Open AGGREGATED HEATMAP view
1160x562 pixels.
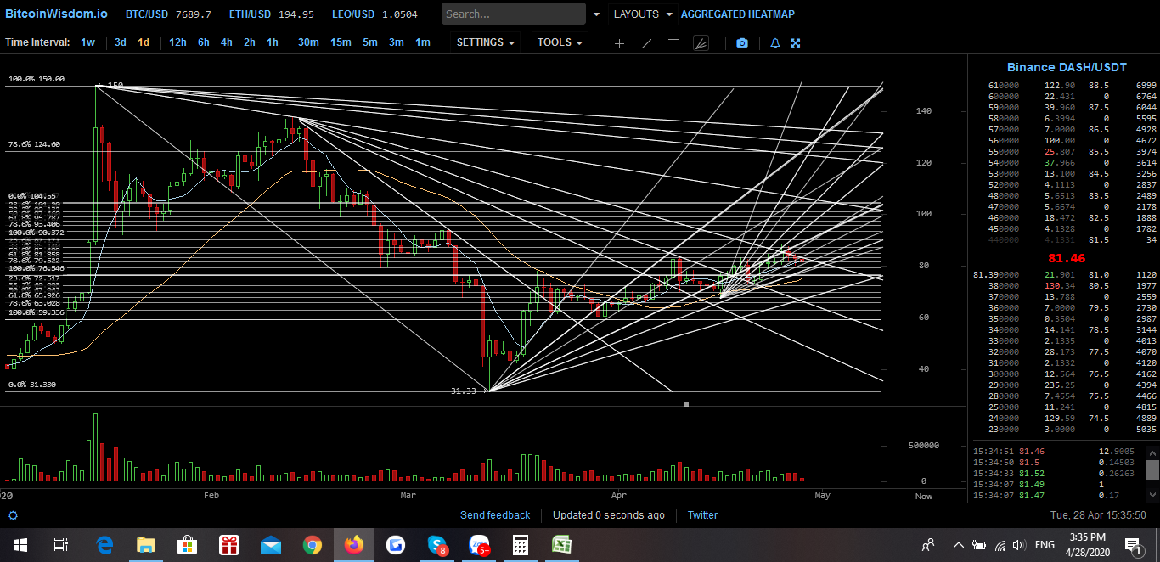[738, 14]
